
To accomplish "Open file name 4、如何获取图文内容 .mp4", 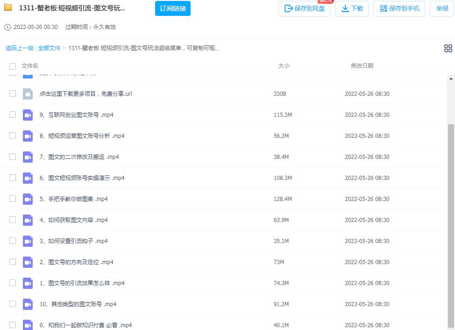I will pyautogui.click(x=74, y=220).
